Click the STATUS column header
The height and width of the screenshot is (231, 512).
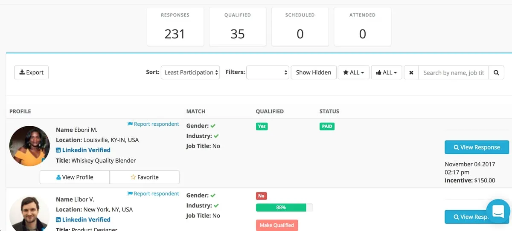(329, 111)
